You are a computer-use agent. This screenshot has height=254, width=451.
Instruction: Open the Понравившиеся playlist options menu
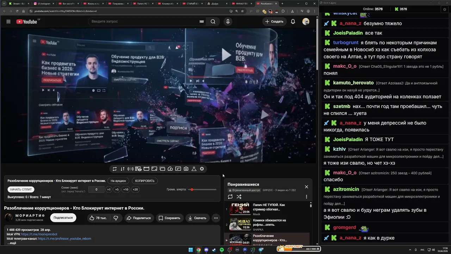click(x=307, y=197)
